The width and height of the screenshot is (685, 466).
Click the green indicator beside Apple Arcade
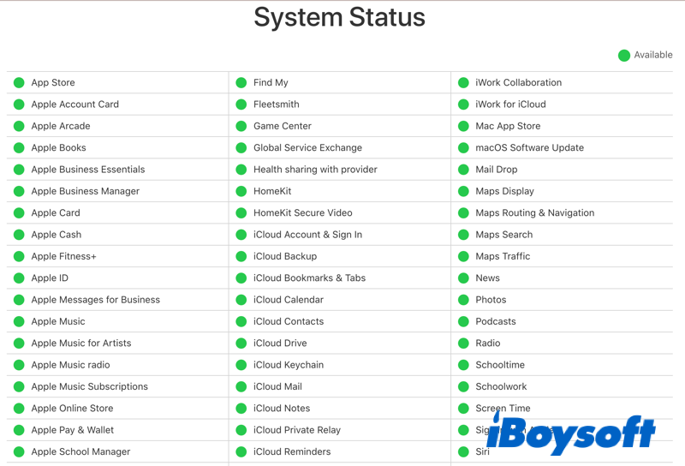tap(19, 127)
